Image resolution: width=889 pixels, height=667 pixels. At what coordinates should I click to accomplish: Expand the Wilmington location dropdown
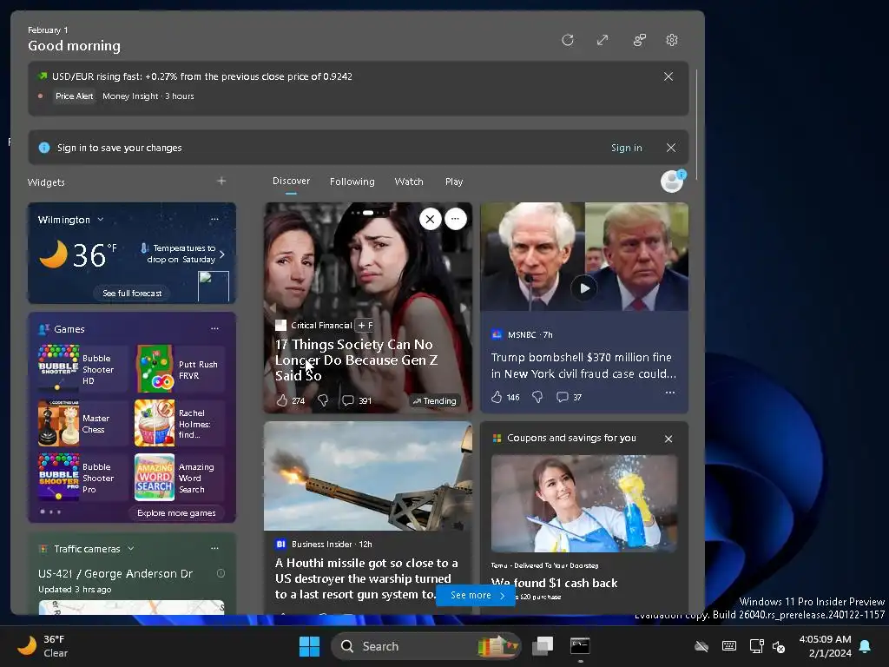[101, 220]
